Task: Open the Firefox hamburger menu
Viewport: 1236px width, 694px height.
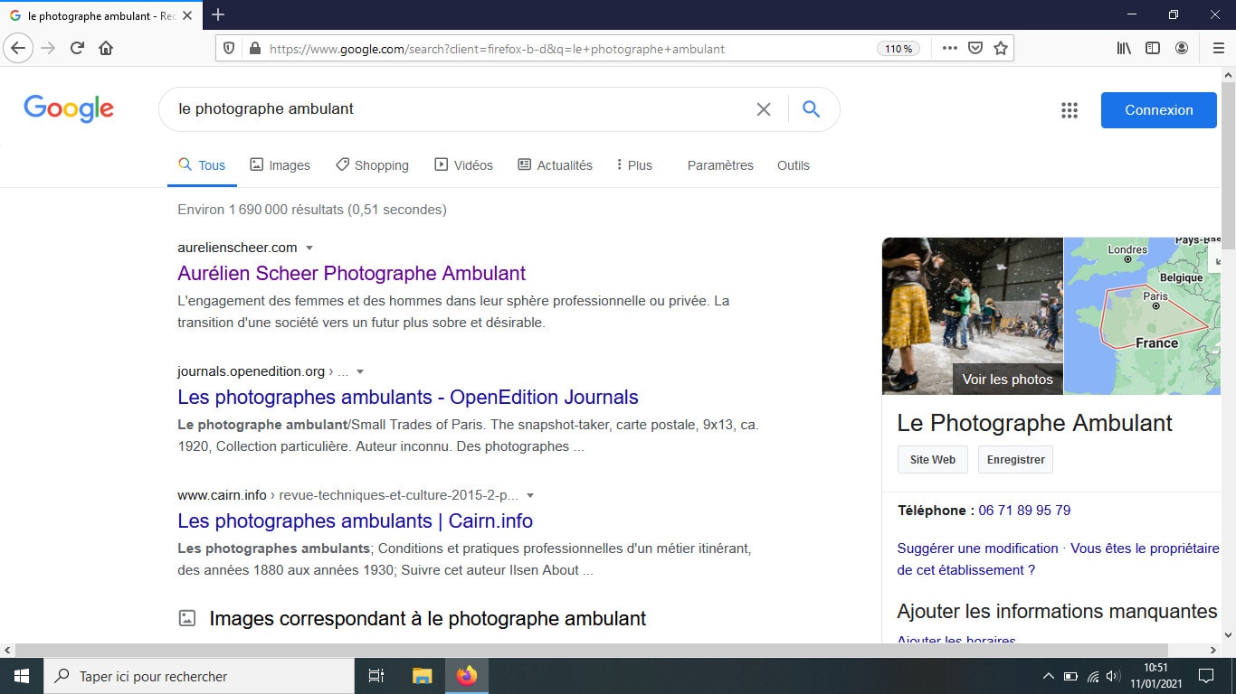Action: coord(1218,48)
